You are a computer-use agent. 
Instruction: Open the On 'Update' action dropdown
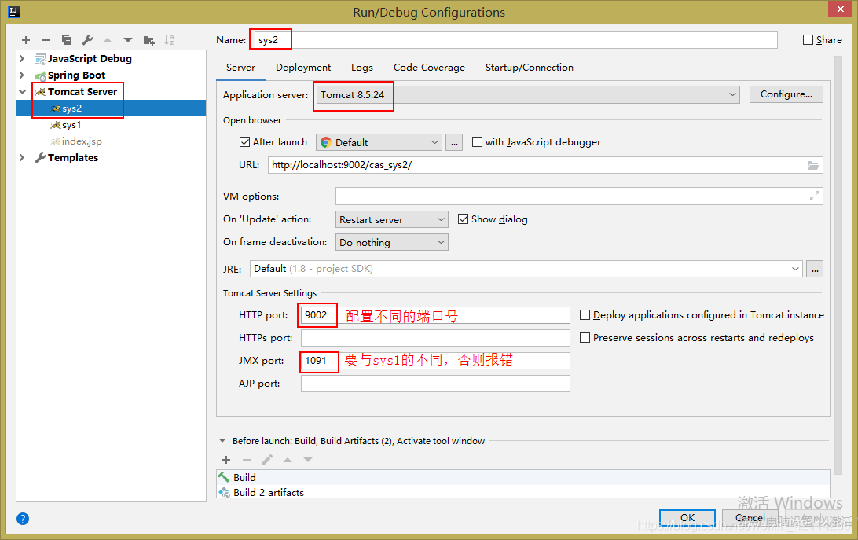click(x=392, y=219)
